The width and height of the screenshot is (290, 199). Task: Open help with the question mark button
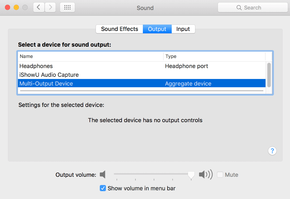[x=272, y=151]
